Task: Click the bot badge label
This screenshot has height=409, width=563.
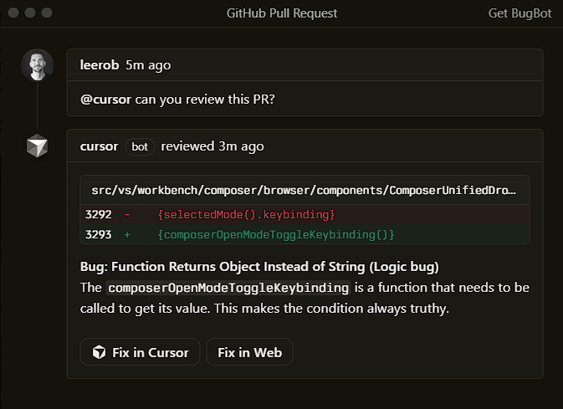Action: [140, 146]
